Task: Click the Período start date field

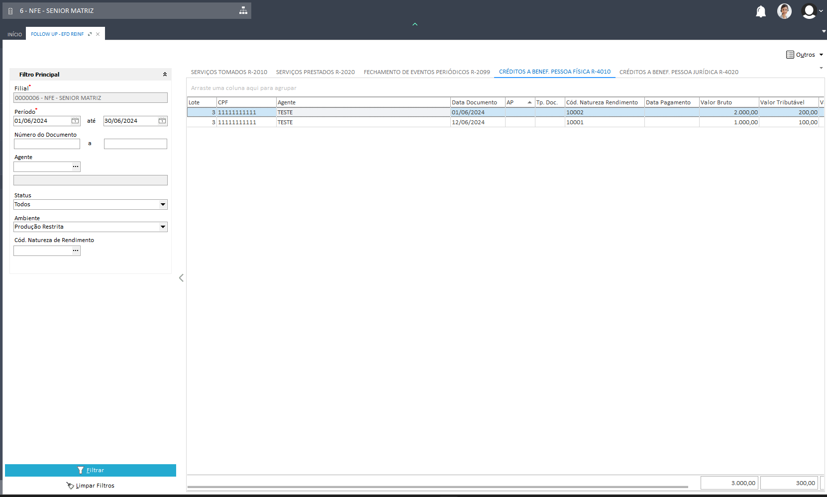Action: tap(42, 121)
